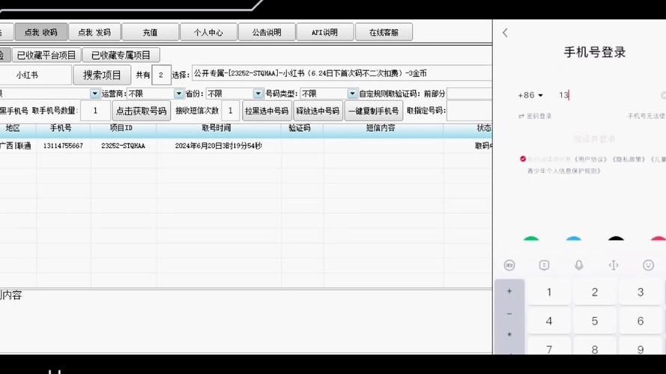Viewport: 666px width, 374px height.
Task: Select phone number cell 13114755667
Action: [x=63, y=146]
